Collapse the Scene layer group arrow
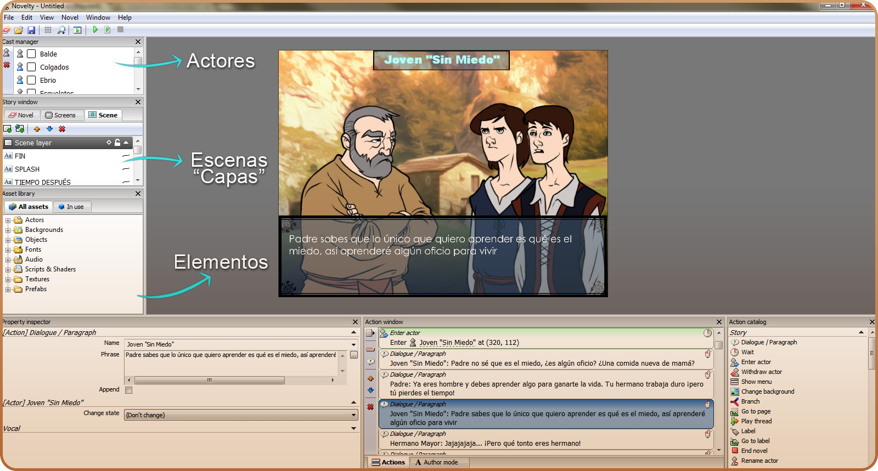The height and width of the screenshot is (471, 878). point(126,143)
